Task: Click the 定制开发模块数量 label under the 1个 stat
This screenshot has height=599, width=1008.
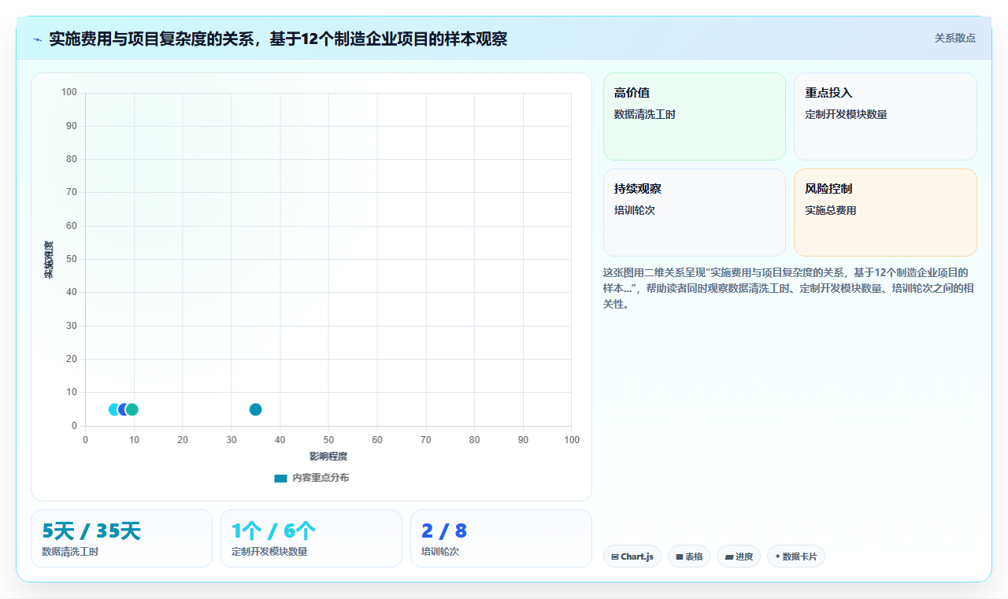Action: click(269, 552)
